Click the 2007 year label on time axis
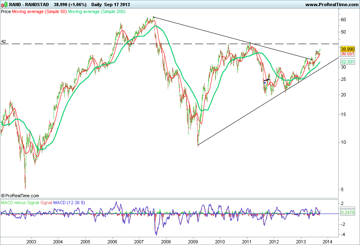The height and width of the screenshot is (245, 360). [x=139, y=242]
